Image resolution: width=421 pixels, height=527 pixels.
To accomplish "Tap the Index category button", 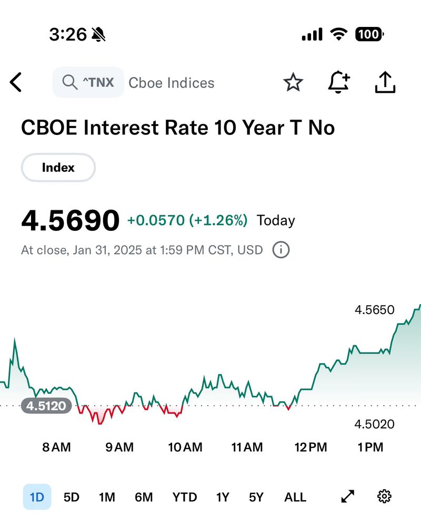I will tap(58, 168).
